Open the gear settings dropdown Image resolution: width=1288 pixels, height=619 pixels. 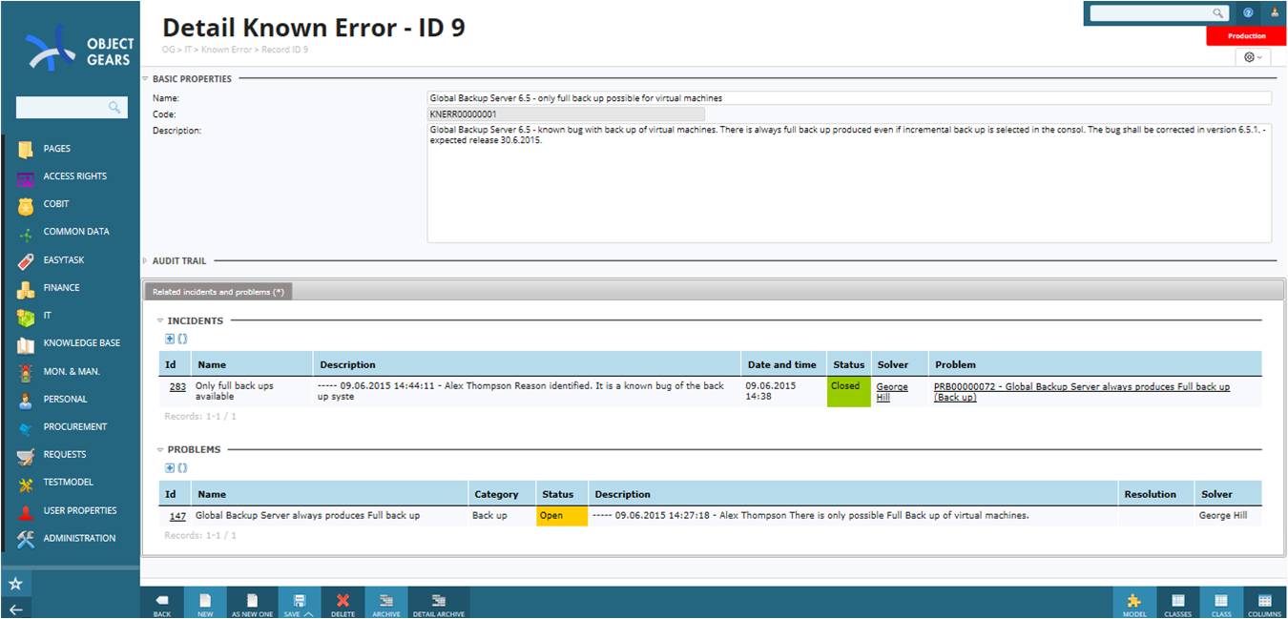coord(1252,57)
